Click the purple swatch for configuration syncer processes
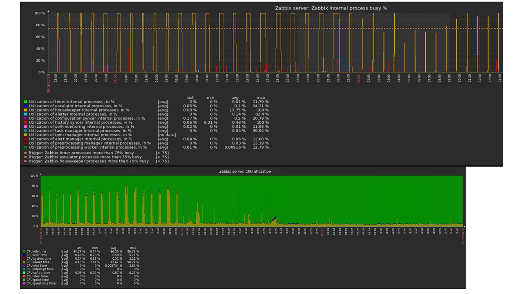 tap(25, 118)
